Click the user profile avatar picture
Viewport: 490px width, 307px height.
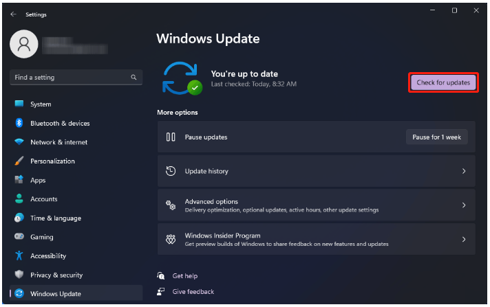24,44
